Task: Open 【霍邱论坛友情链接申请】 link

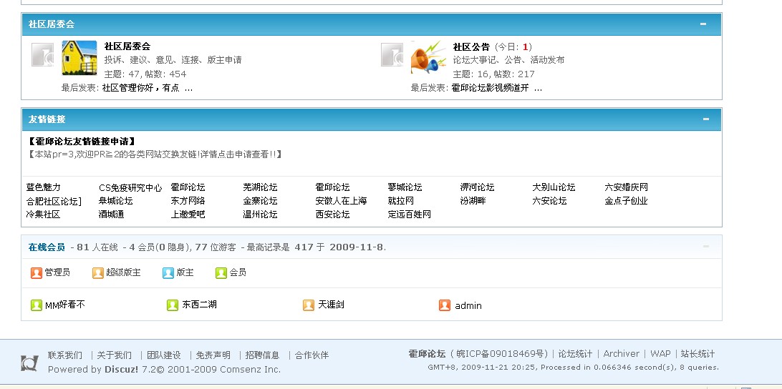Action: click(x=82, y=142)
